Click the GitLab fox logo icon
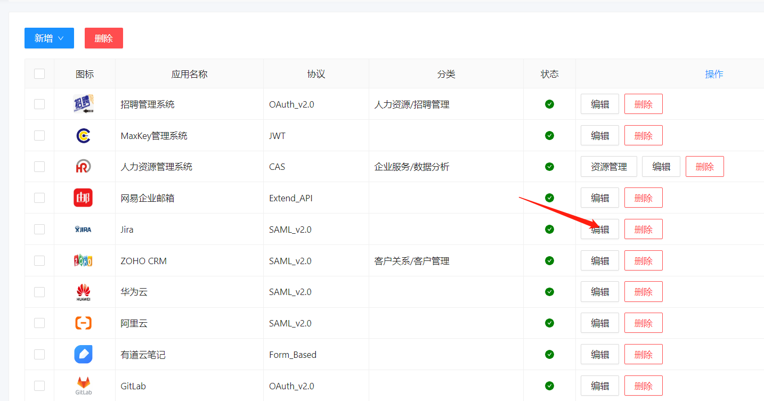Image resolution: width=764 pixels, height=401 pixels. [x=83, y=386]
